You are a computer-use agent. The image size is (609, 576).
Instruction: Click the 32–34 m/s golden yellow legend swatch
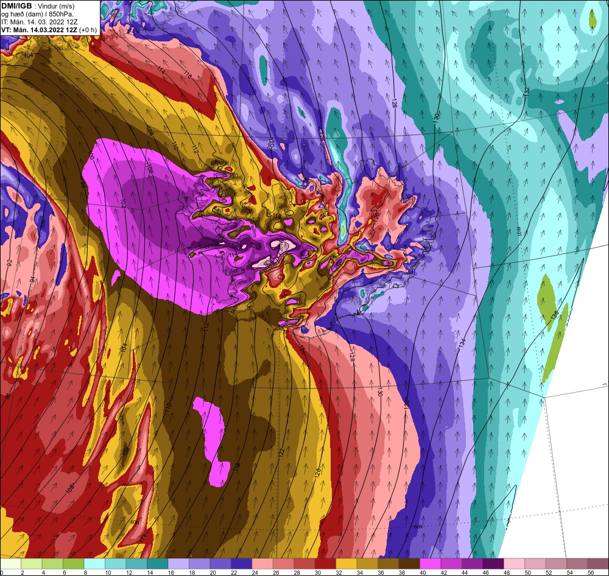pyautogui.click(x=346, y=564)
